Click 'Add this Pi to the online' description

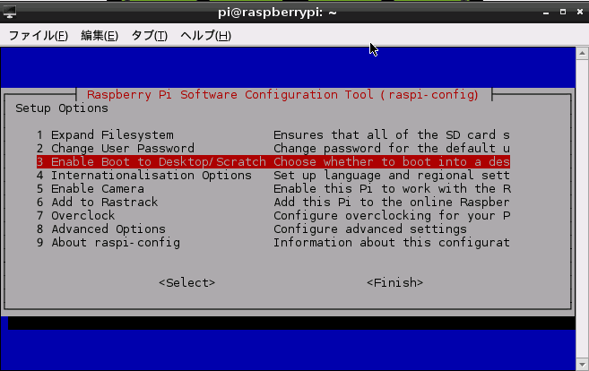pyautogui.click(x=392, y=203)
